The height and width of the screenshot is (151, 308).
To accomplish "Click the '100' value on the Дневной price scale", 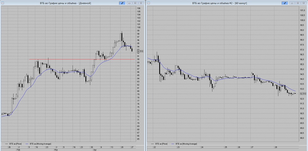I will pyautogui.click(x=139, y=27).
